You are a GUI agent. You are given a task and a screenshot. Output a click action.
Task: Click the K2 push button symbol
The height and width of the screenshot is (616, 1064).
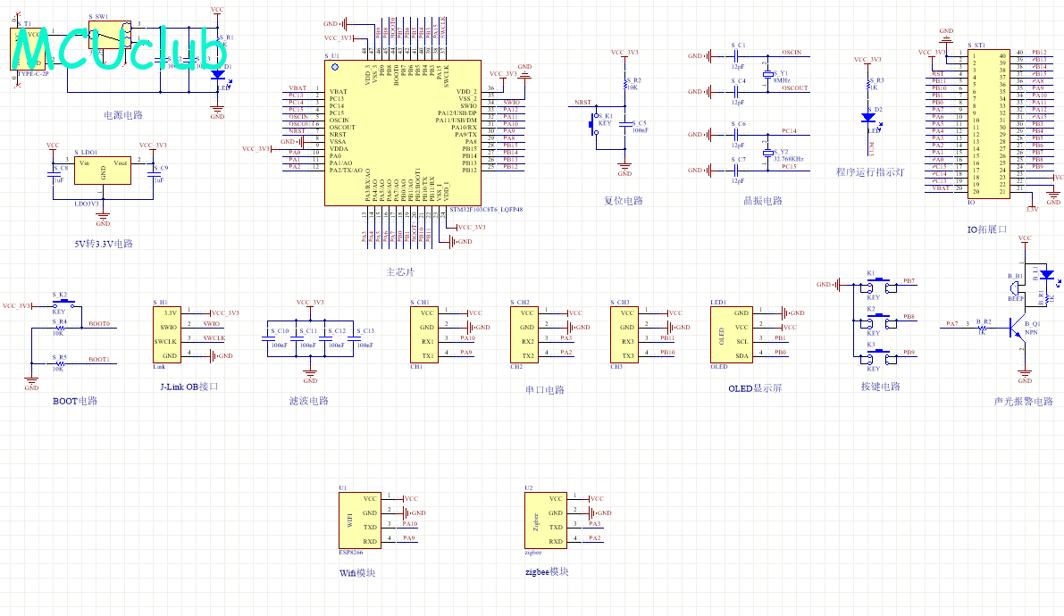pos(881,320)
